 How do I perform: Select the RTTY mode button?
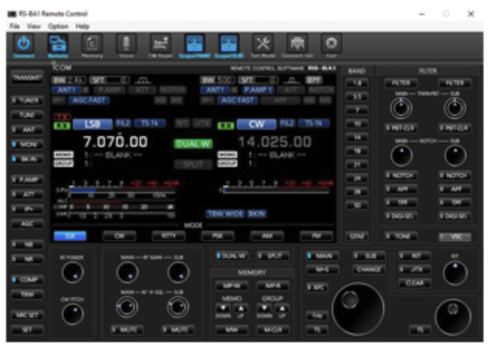point(168,236)
